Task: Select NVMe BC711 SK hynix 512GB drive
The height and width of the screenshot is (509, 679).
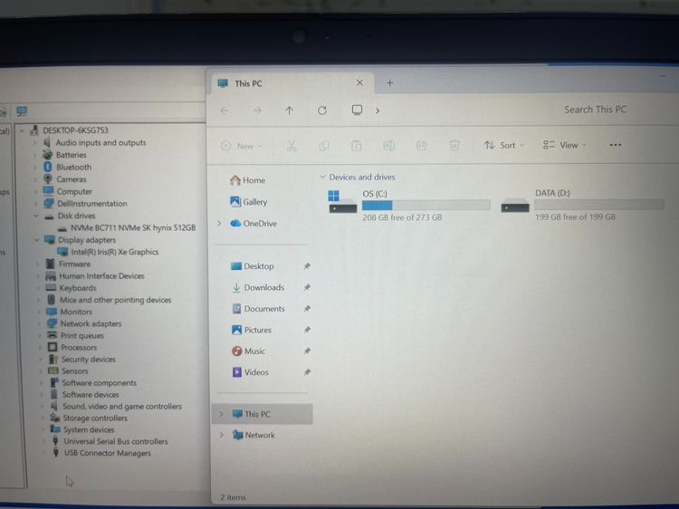Action: [133, 227]
